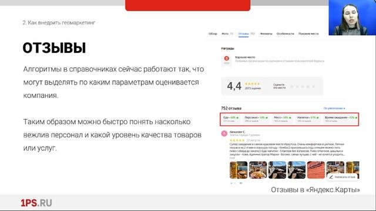Open the fourth review photo with blue sky
Viewport: 376px width, 211px height.
tap(297, 170)
